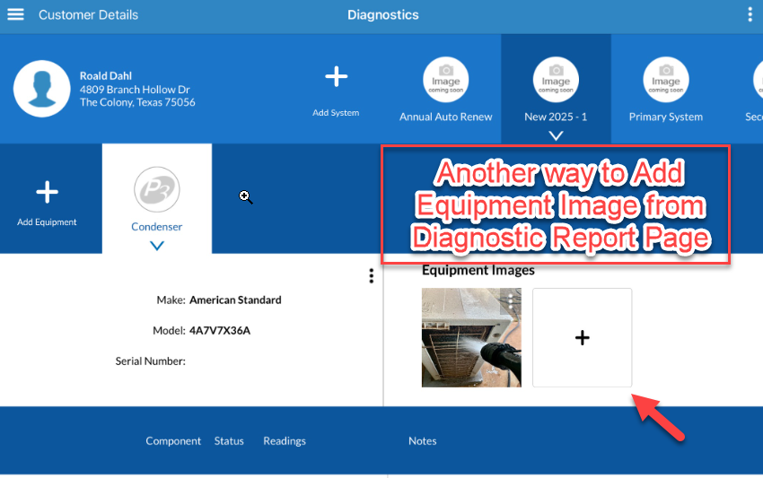Click the Add Equipment plus icon
Screen dimensions: 763x478
47,192
